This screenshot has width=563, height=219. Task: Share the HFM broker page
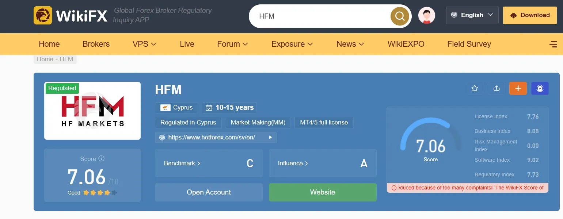click(497, 88)
